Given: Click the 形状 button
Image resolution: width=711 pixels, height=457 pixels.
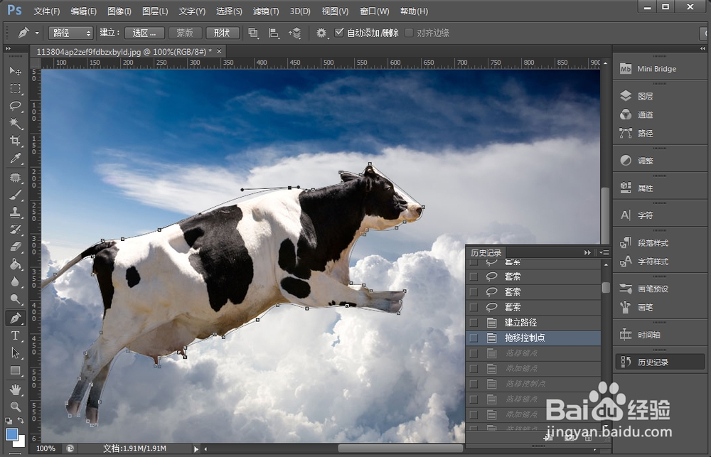Looking at the screenshot, I should point(222,33).
